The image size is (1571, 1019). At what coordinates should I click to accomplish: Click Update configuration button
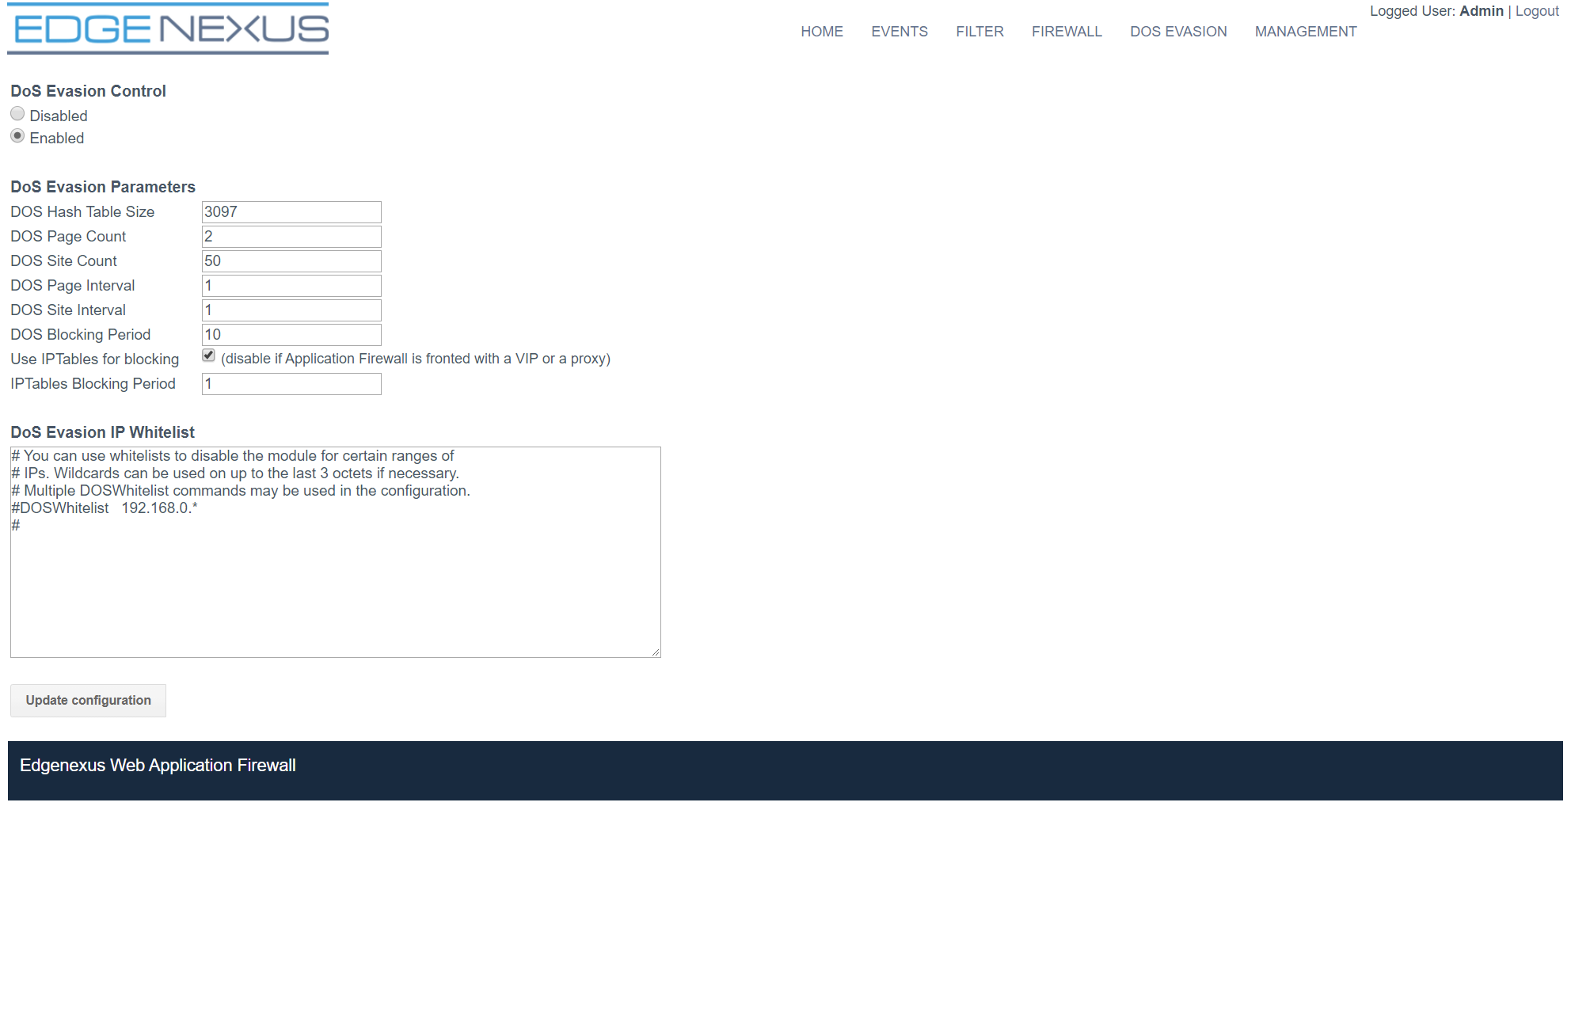88,700
